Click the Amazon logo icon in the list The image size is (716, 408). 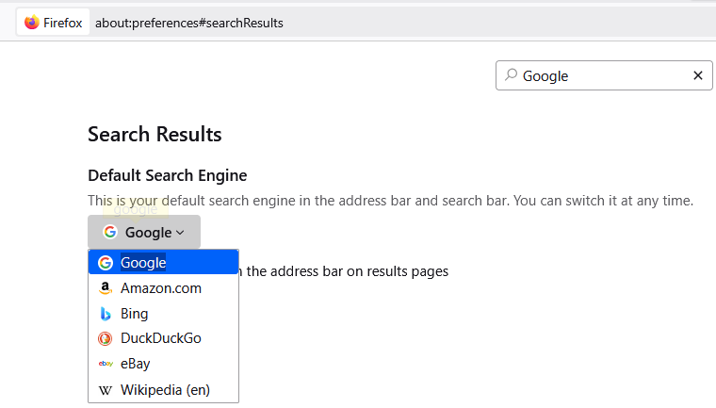click(106, 287)
